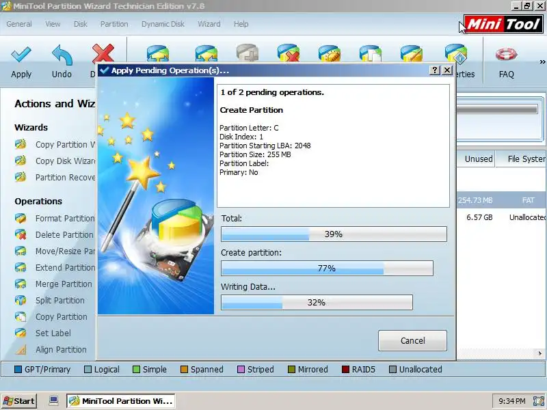The height and width of the screenshot is (410, 547).
Task: Click the show desktop taskbar icon
Action: coord(53,400)
